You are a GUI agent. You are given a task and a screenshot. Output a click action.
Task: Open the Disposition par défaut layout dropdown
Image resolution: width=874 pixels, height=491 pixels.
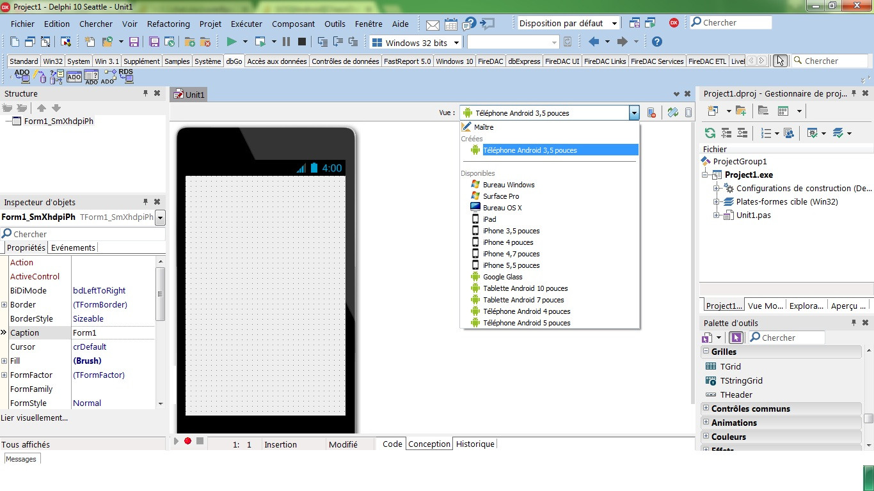pyautogui.click(x=614, y=24)
